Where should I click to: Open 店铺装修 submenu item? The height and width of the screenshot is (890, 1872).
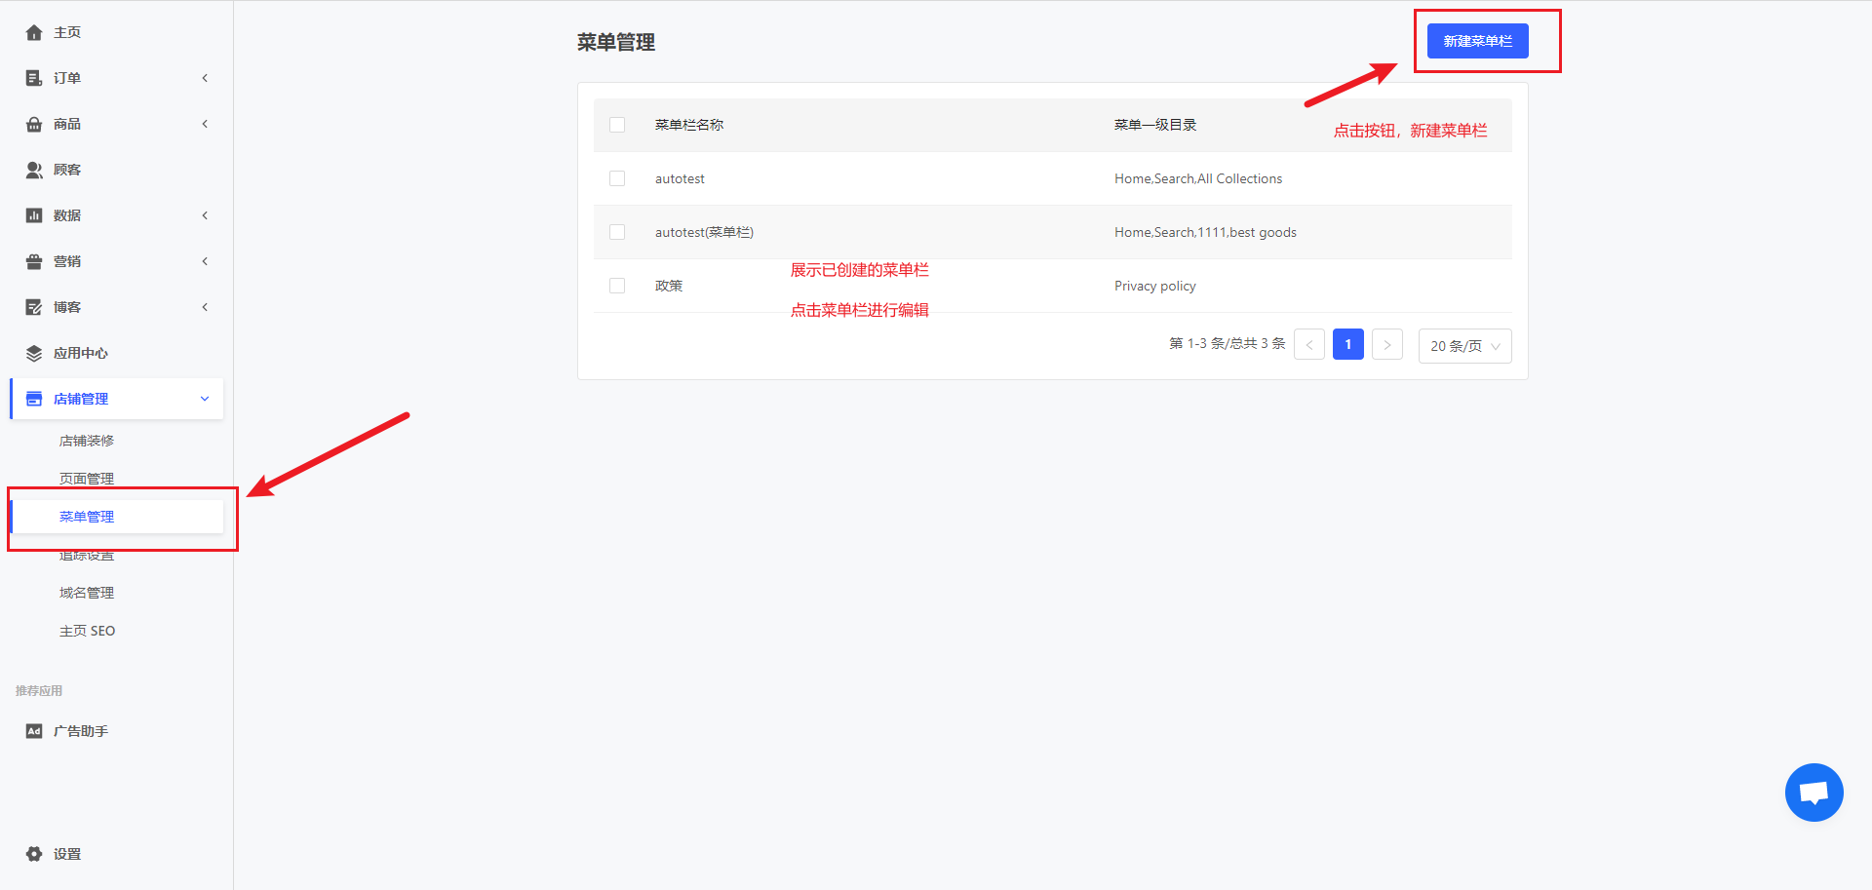click(87, 441)
